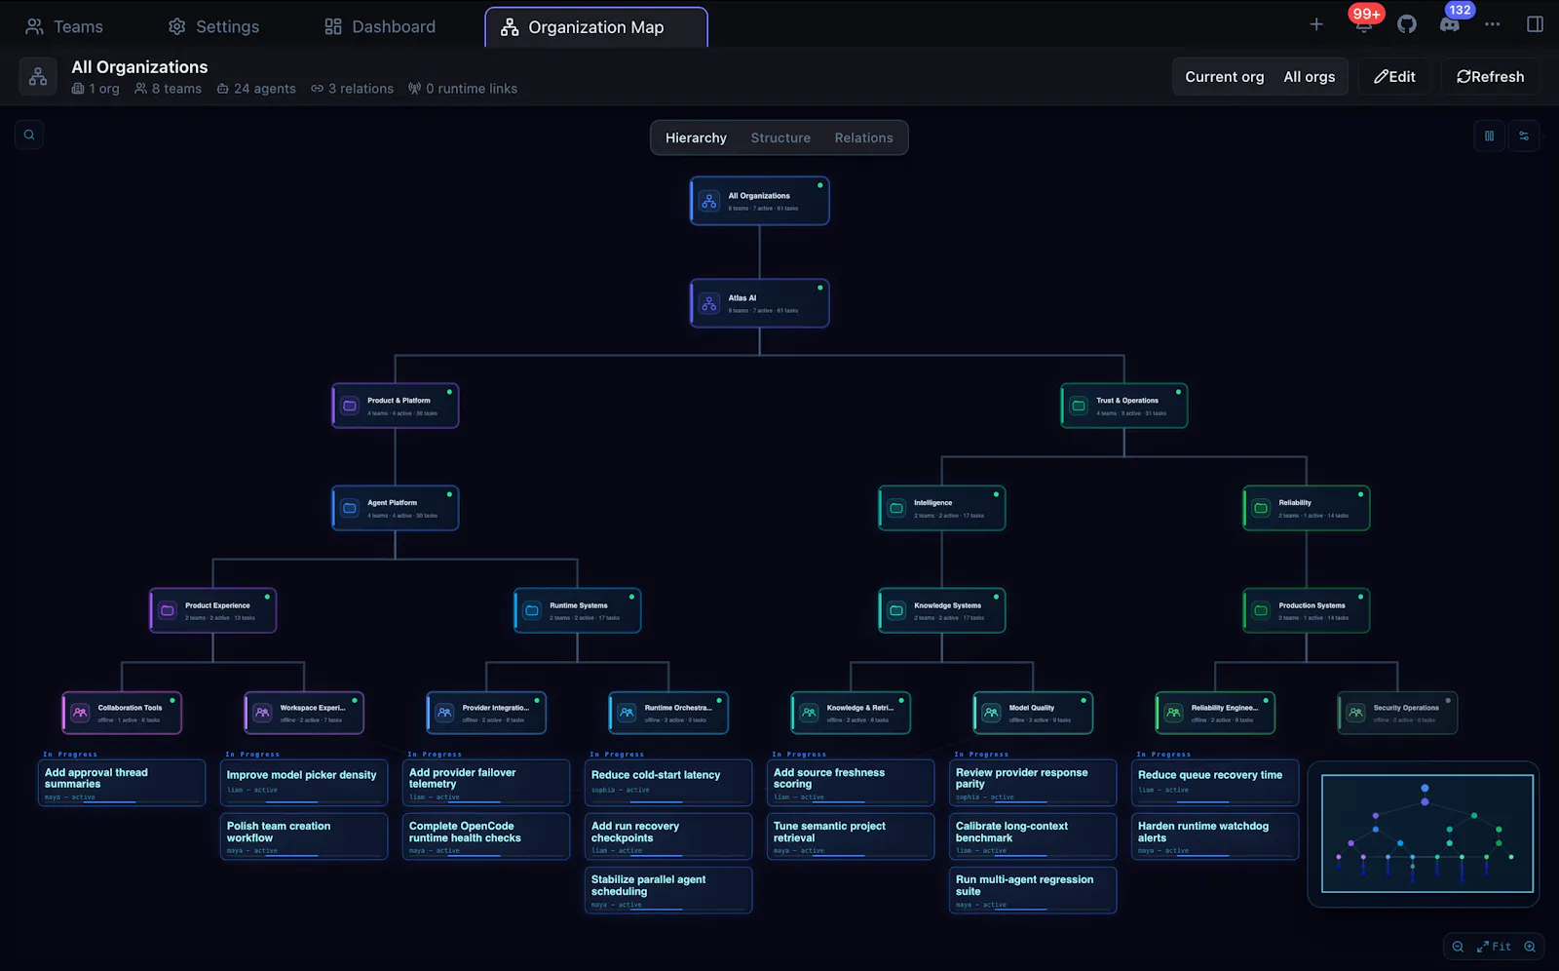This screenshot has height=971, width=1559.
Task: Click the '3 relations' header stat
Action: tap(353, 89)
